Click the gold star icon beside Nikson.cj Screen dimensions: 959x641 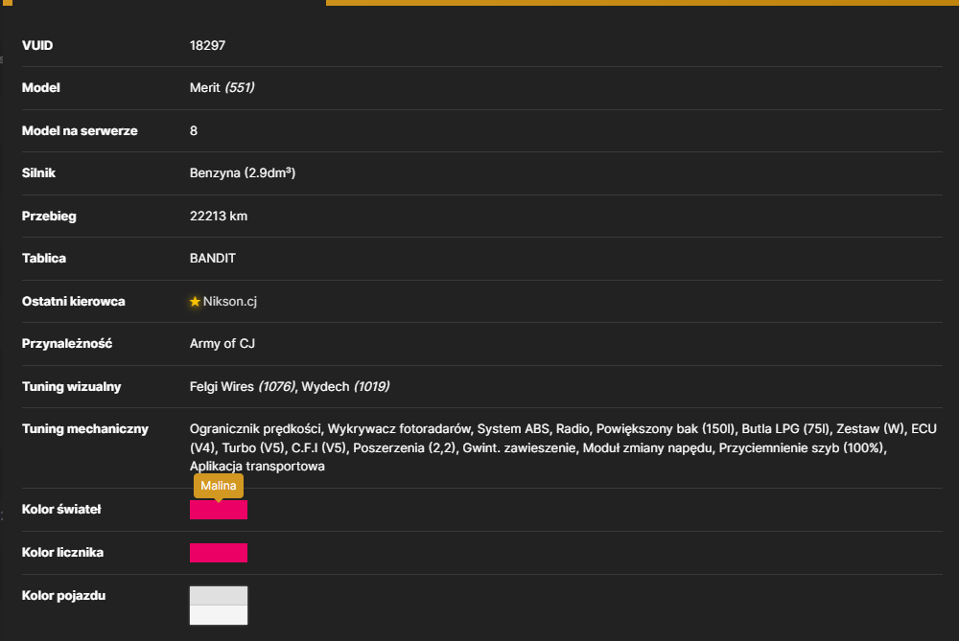(195, 301)
